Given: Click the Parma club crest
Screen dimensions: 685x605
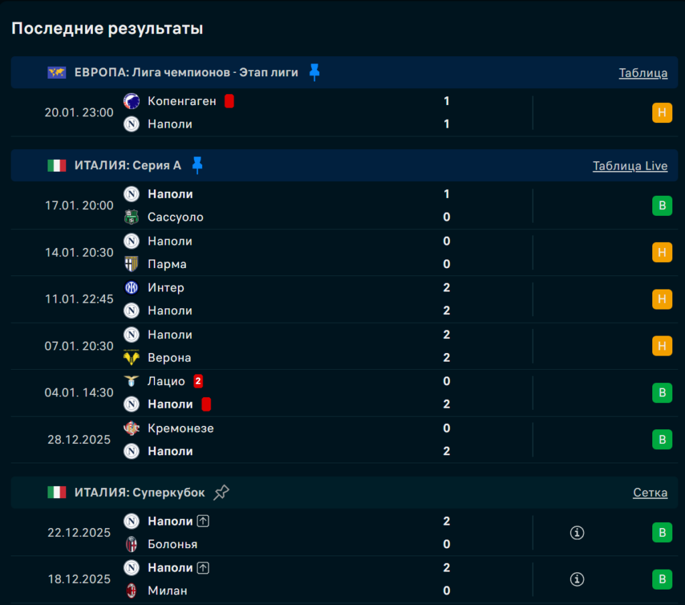Looking at the screenshot, I should pos(132,264).
